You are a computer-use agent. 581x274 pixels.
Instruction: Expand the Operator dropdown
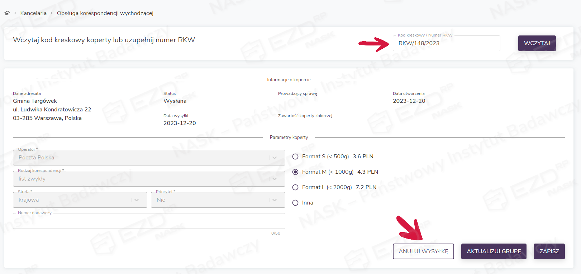pyautogui.click(x=143, y=158)
